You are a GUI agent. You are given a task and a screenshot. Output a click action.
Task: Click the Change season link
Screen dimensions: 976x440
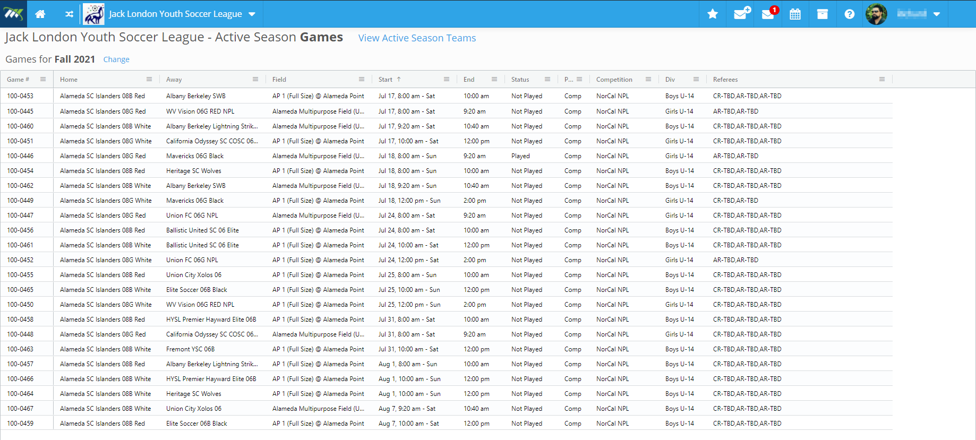[x=116, y=59]
